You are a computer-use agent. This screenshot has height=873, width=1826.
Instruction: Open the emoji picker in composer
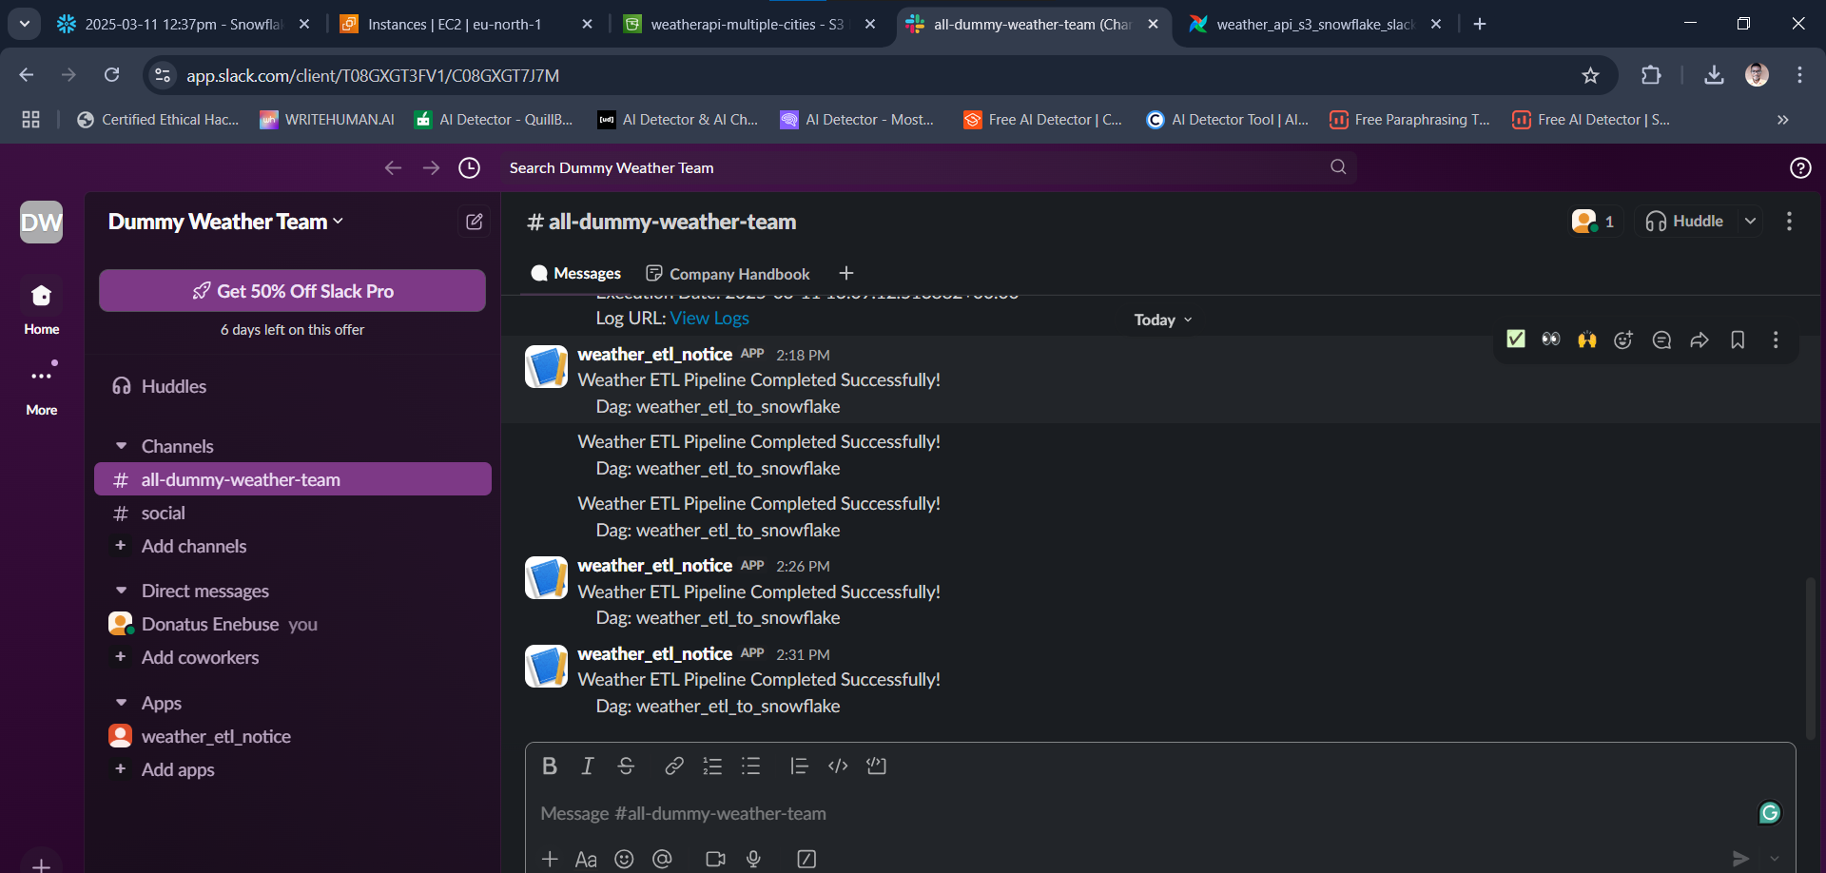click(624, 859)
